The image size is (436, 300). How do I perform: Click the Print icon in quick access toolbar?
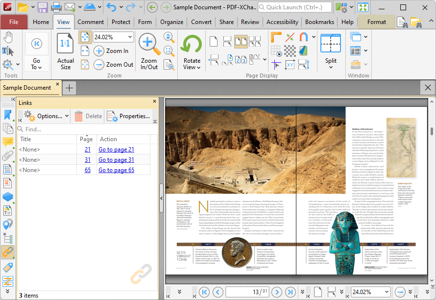(x=56, y=7)
